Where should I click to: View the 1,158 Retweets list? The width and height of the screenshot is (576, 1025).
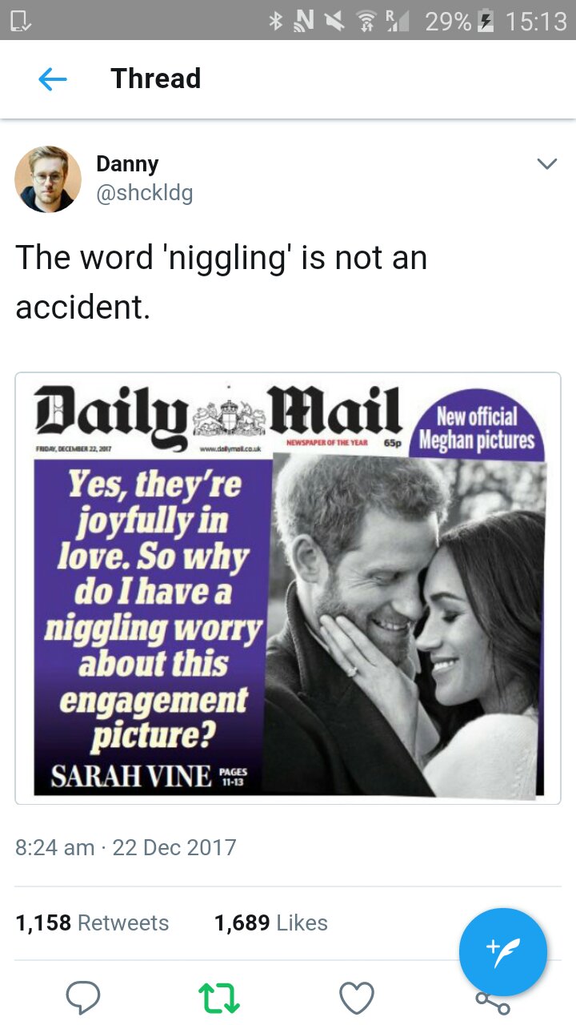tap(92, 923)
